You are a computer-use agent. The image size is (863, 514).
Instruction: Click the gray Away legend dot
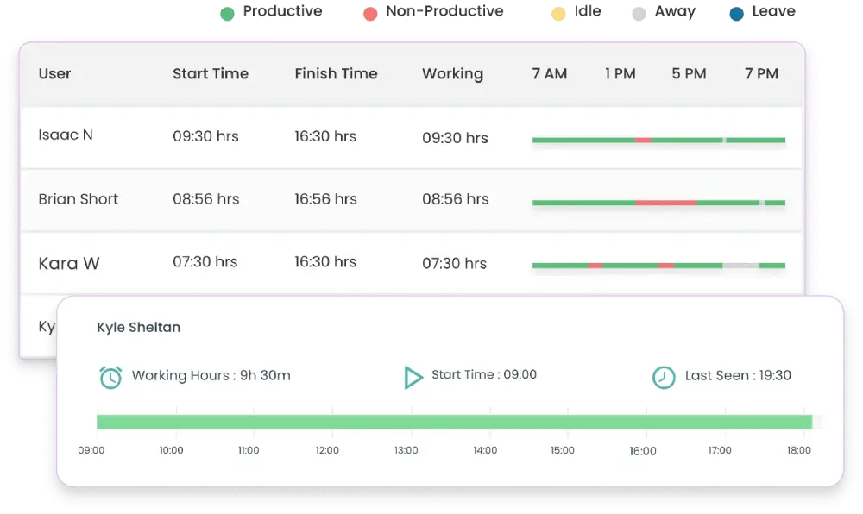pyautogui.click(x=639, y=13)
